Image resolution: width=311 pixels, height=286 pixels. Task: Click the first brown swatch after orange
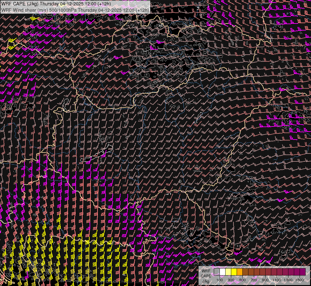coord(245,272)
